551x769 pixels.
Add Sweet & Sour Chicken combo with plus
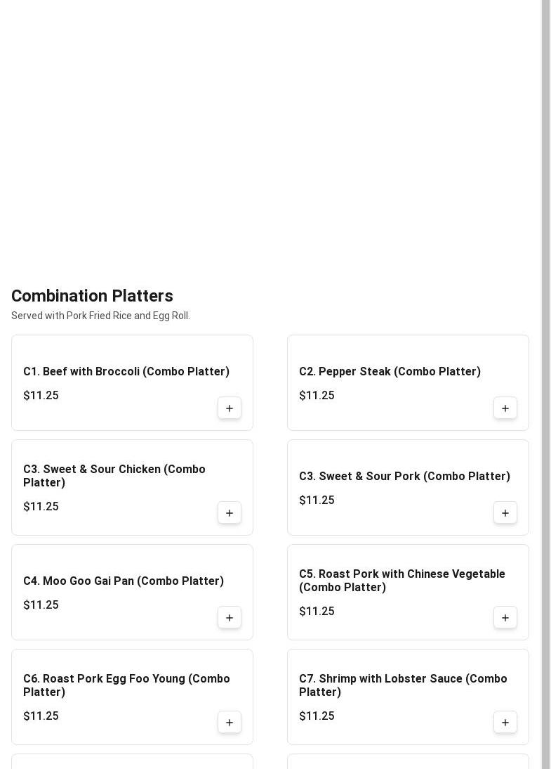pyautogui.click(x=230, y=513)
